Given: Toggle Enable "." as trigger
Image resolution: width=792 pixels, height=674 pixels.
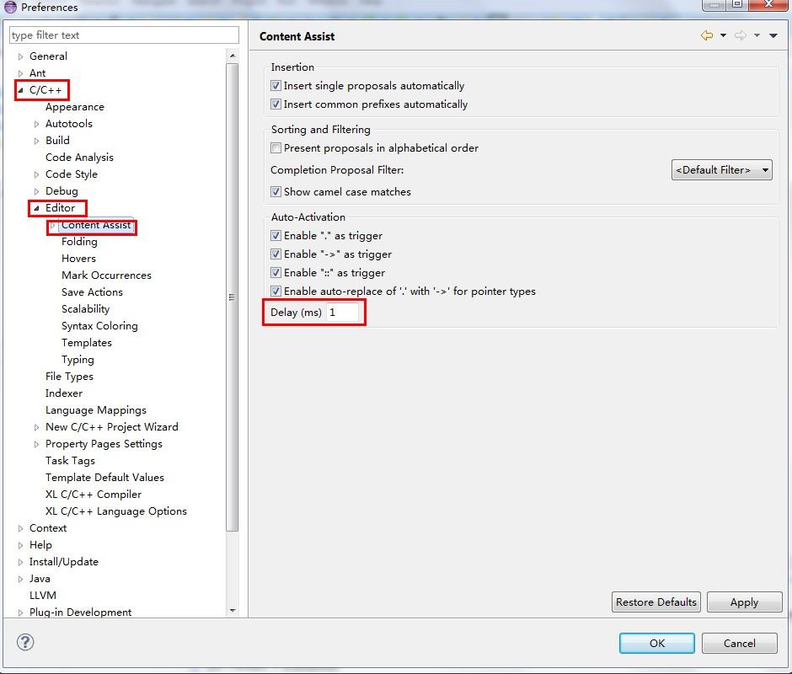Looking at the screenshot, I should point(276,235).
